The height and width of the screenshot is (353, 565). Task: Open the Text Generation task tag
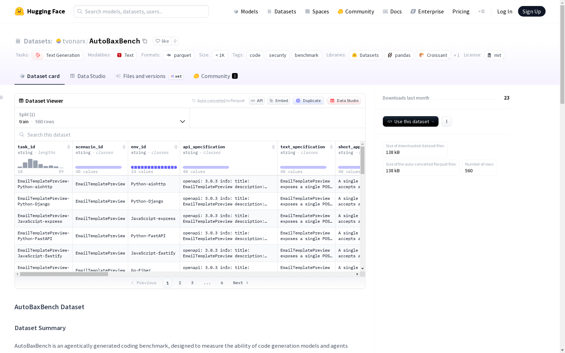(x=58, y=55)
